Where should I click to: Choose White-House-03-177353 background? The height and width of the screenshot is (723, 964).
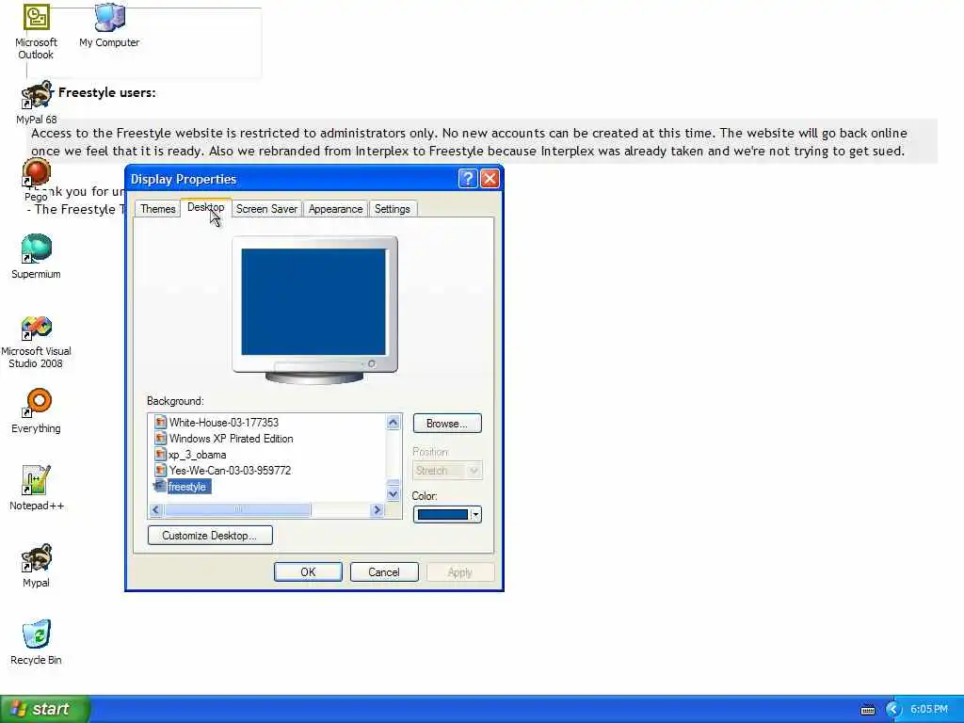coord(224,423)
